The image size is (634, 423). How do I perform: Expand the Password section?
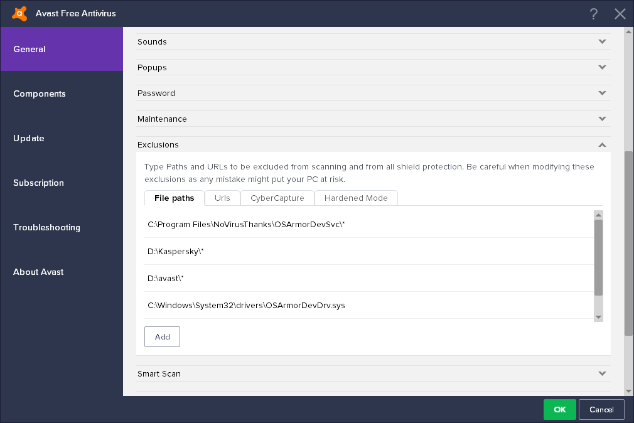[602, 94]
